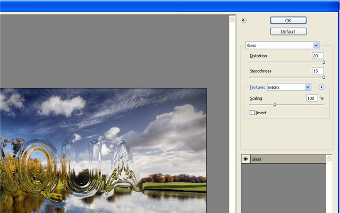Image resolution: width=340 pixels, height=213 pixels.
Task: Collapse the filter thumbnails panel using double chevron
Action: coord(243,20)
